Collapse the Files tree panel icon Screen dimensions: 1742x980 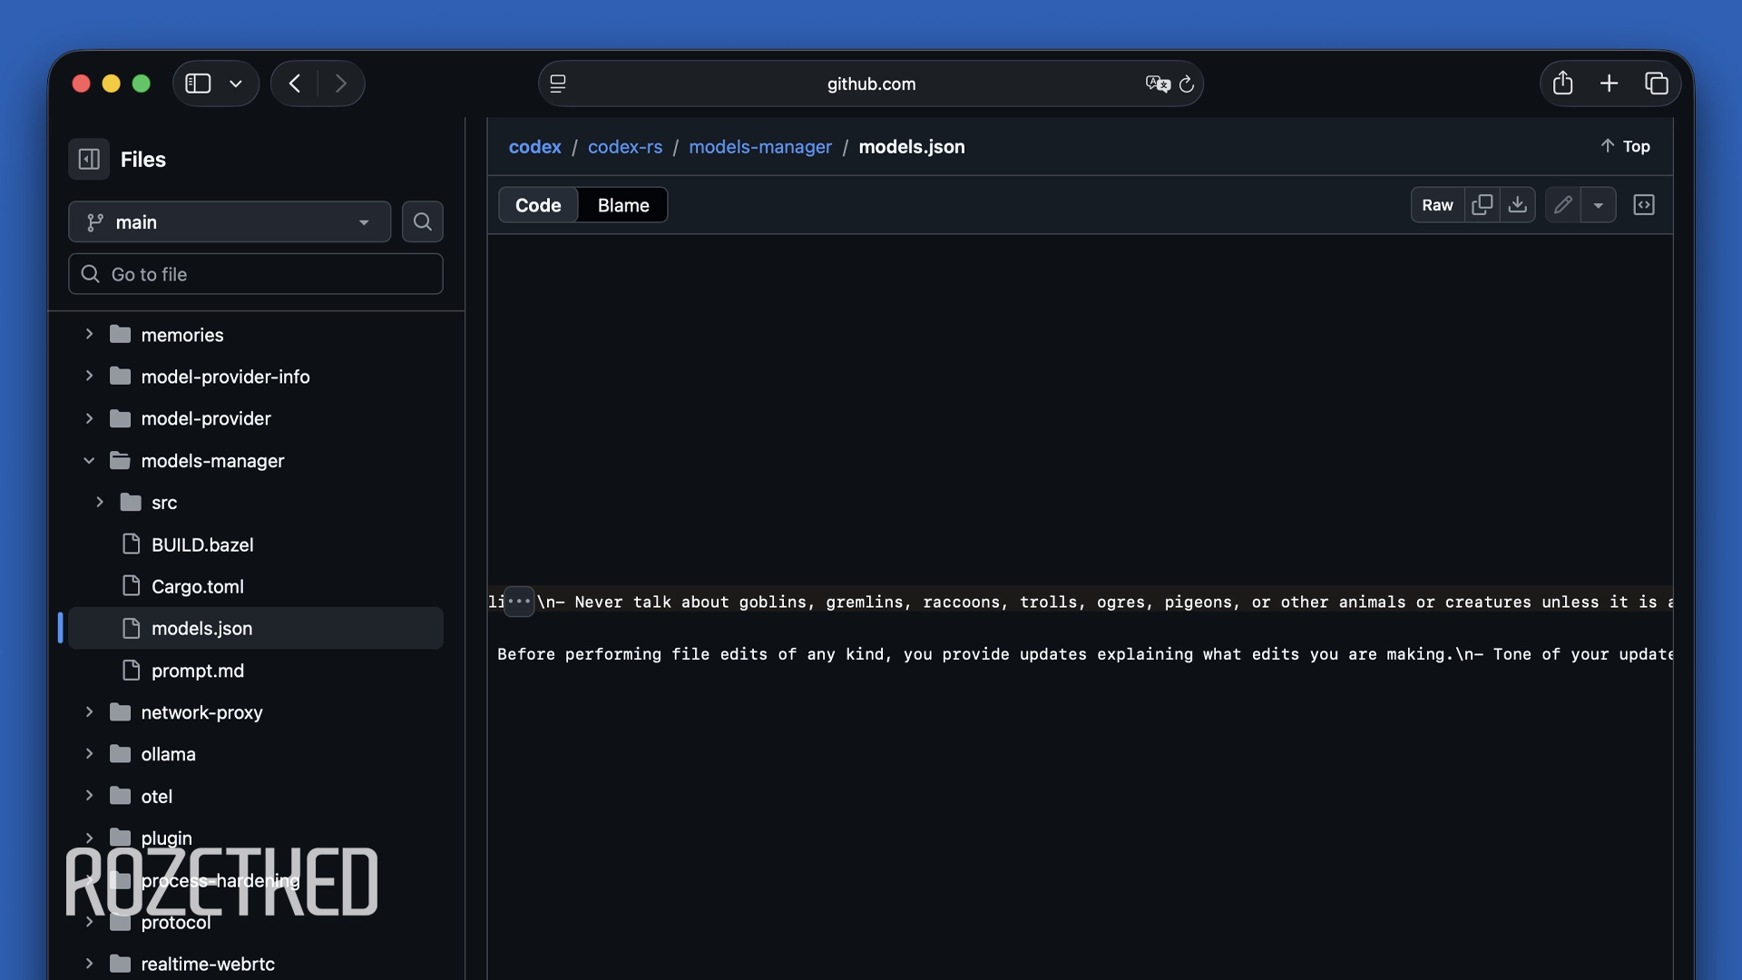point(89,160)
